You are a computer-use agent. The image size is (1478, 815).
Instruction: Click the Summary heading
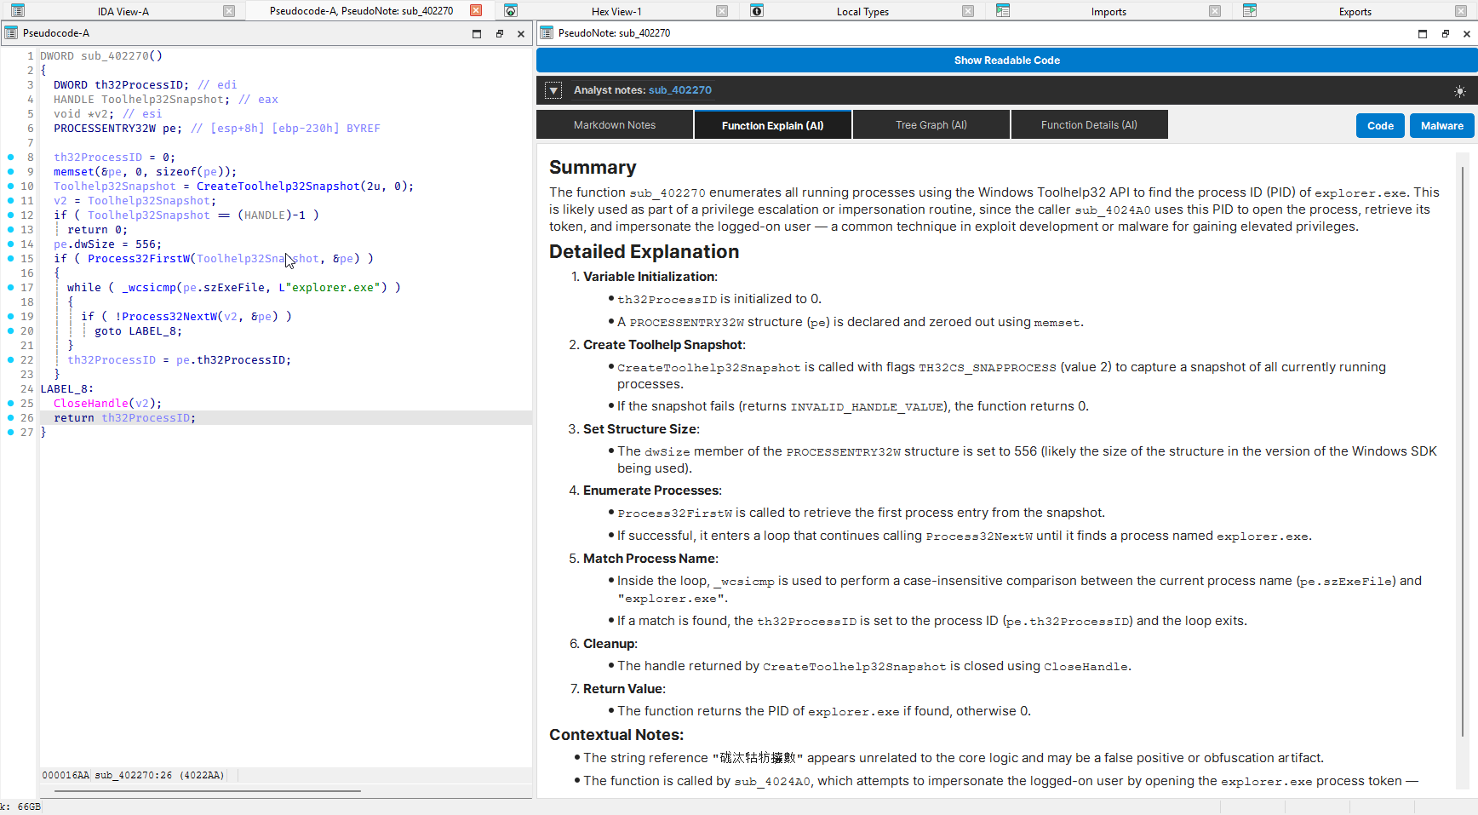593,168
